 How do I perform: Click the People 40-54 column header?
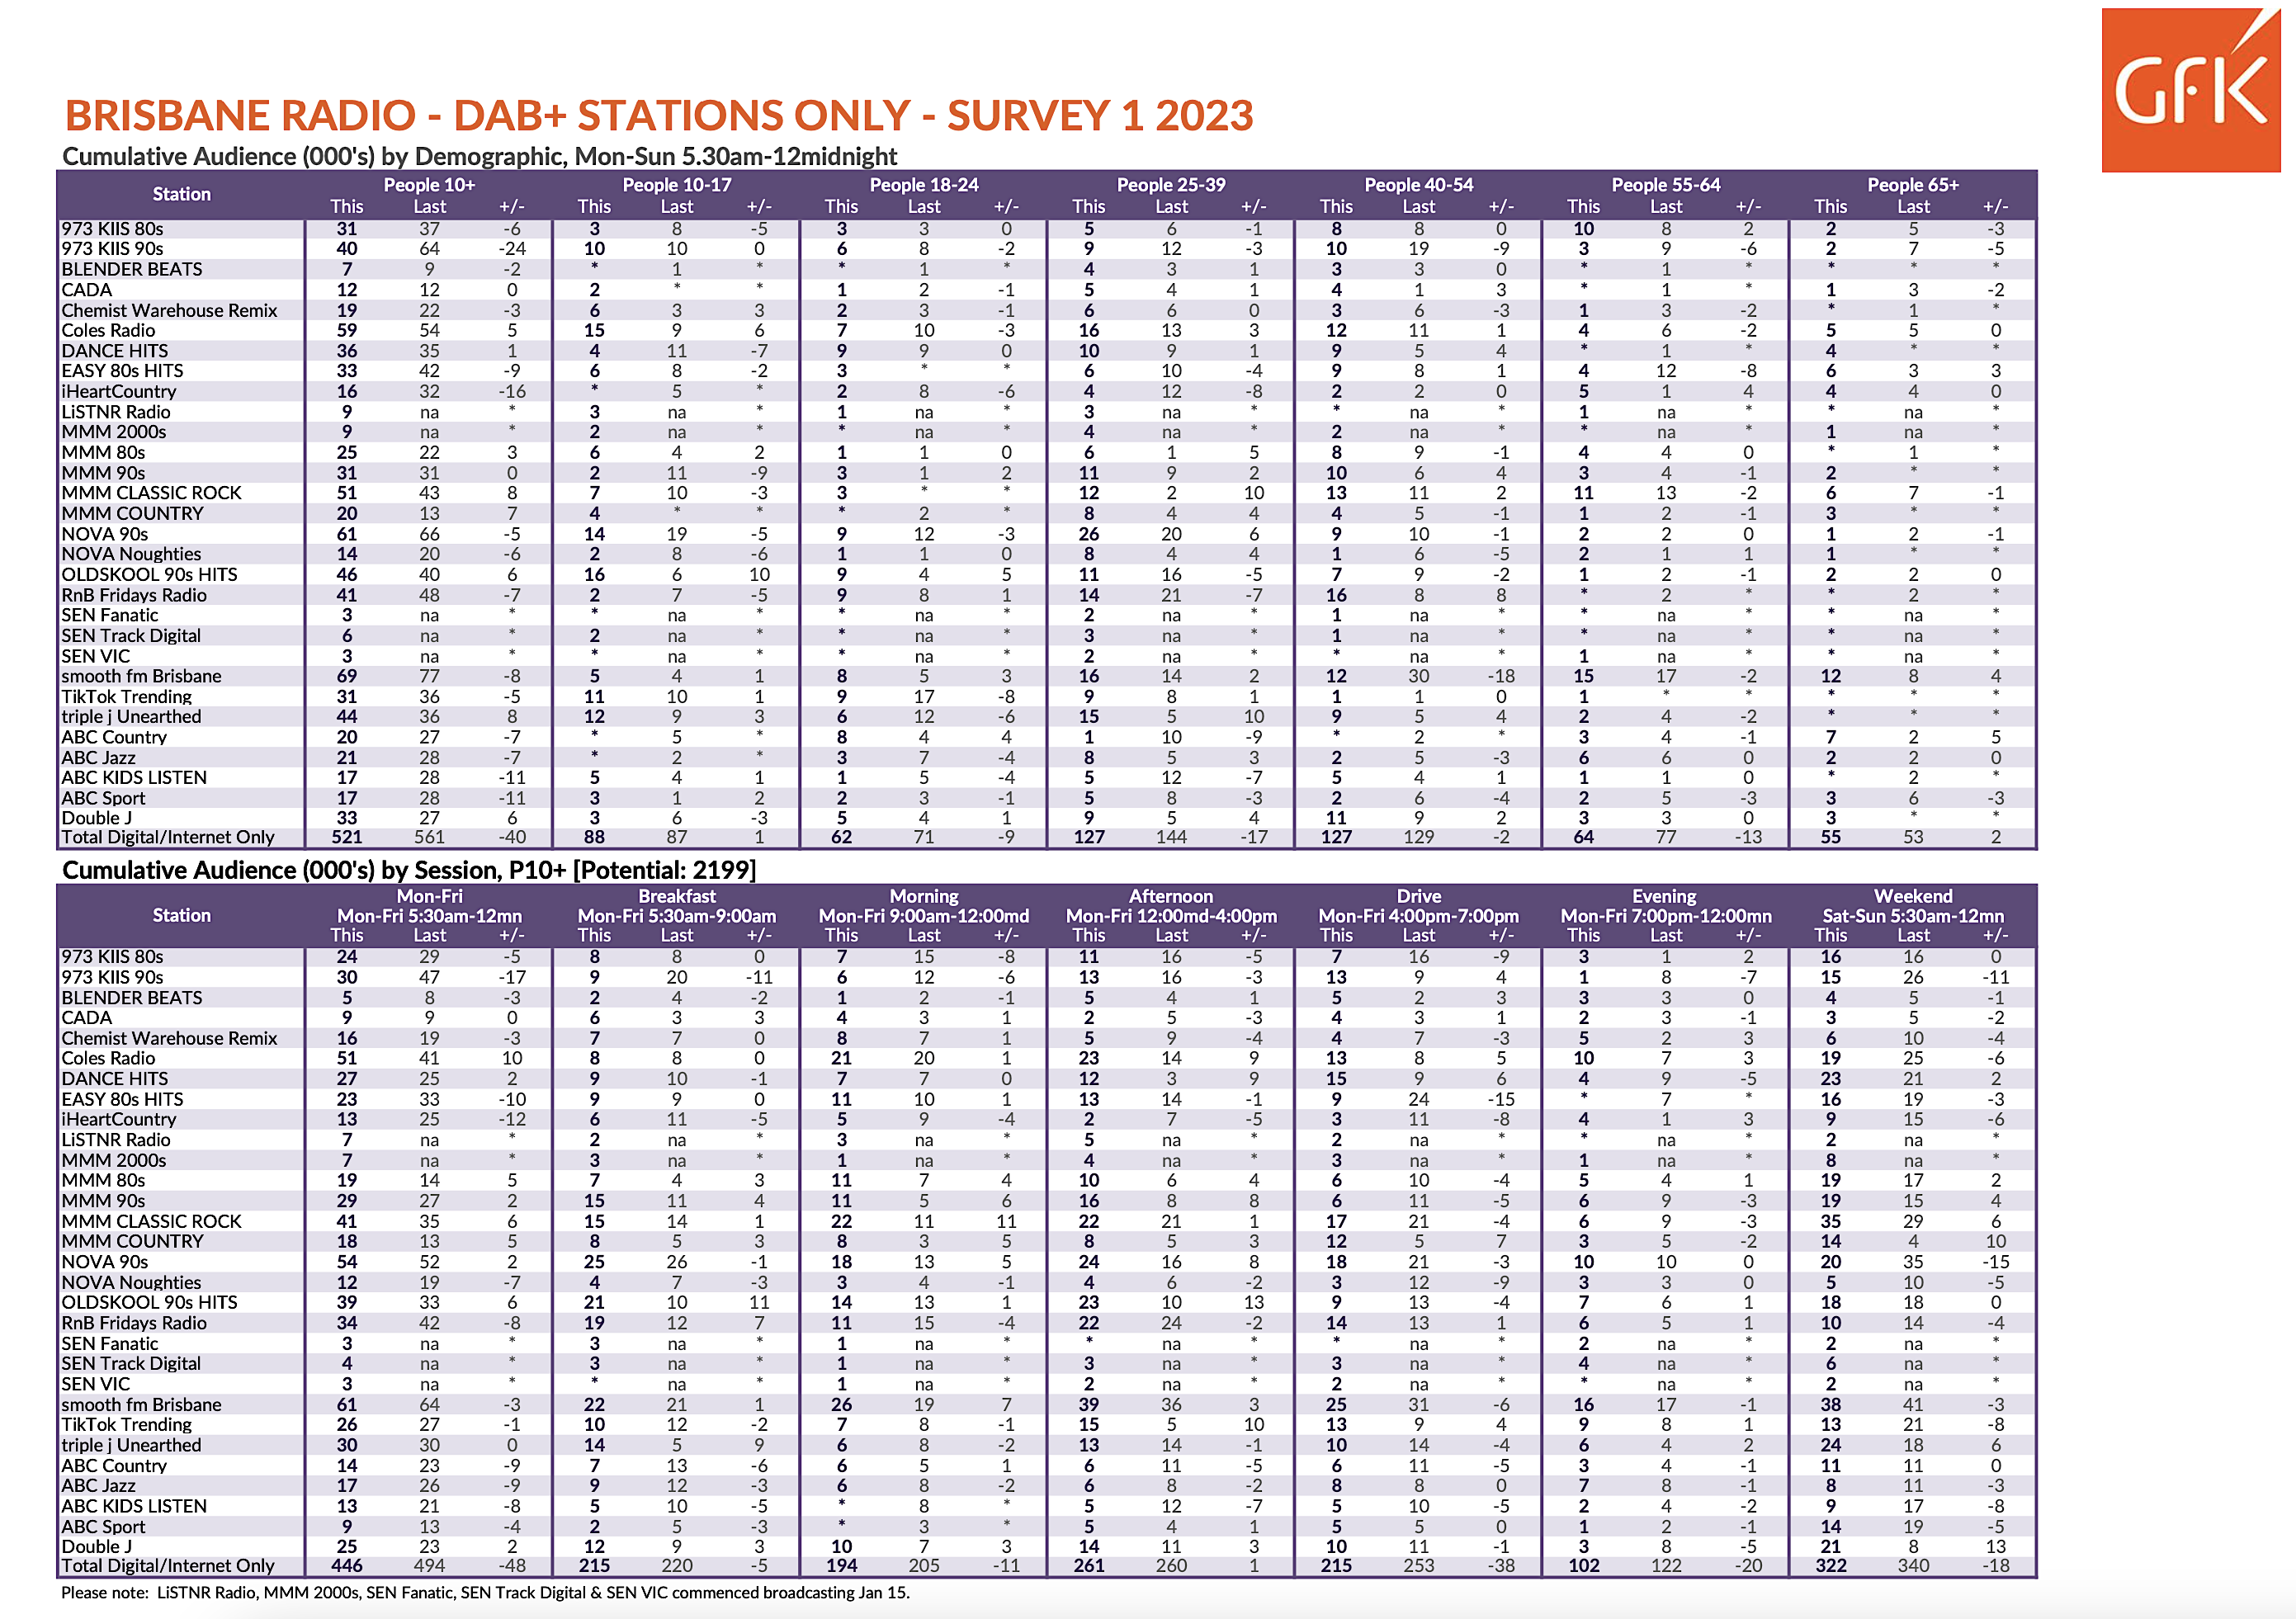pos(1418,185)
